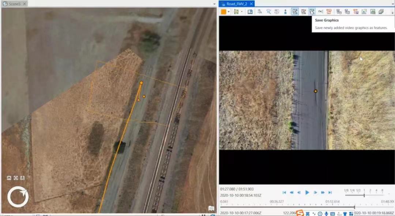The width and height of the screenshot is (395, 216).
Task: Expand the green layer tool dropdown arrow
Action: tap(242, 12)
